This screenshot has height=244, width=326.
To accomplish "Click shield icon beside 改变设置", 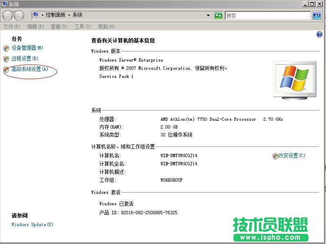I will pyautogui.click(x=275, y=156).
